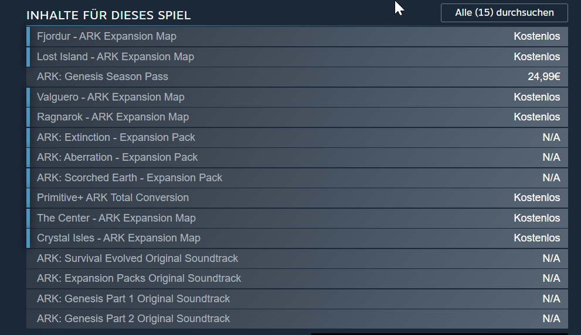Click Kostenlos label for Crystal Isles
Viewport: 581px width, 335px height.
(x=537, y=238)
